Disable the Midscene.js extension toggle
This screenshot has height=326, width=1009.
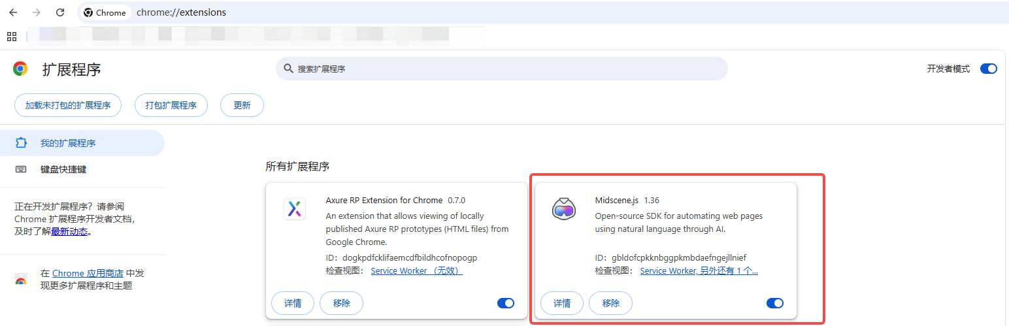775,303
